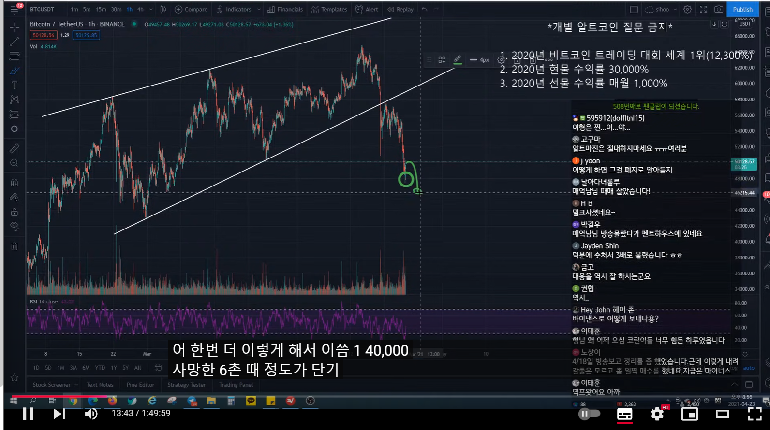Switch to 4h timeframe
The width and height of the screenshot is (770, 430).
(x=140, y=9)
